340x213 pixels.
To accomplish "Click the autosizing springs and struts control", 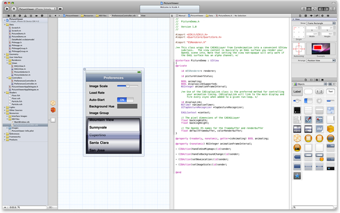I will (x=300, y=48).
